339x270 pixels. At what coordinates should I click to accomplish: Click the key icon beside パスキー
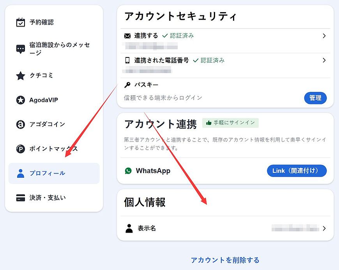(127, 85)
